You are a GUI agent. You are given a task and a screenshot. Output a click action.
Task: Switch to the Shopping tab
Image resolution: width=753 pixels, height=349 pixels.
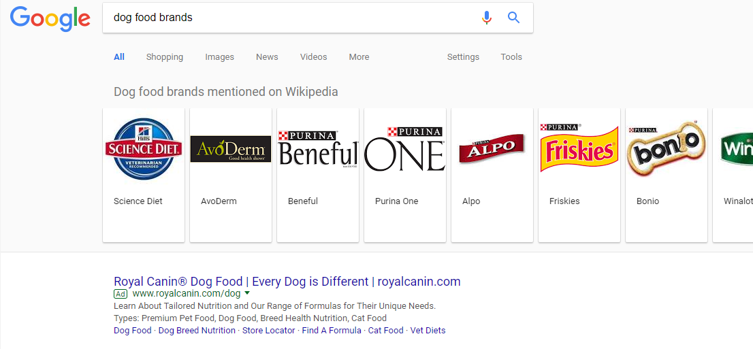pyautogui.click(x=165, y=57)
